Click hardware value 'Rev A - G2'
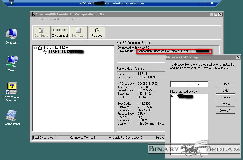Viewport: 243px width, 160px height. pyautogui.click(x=145, y=110)
